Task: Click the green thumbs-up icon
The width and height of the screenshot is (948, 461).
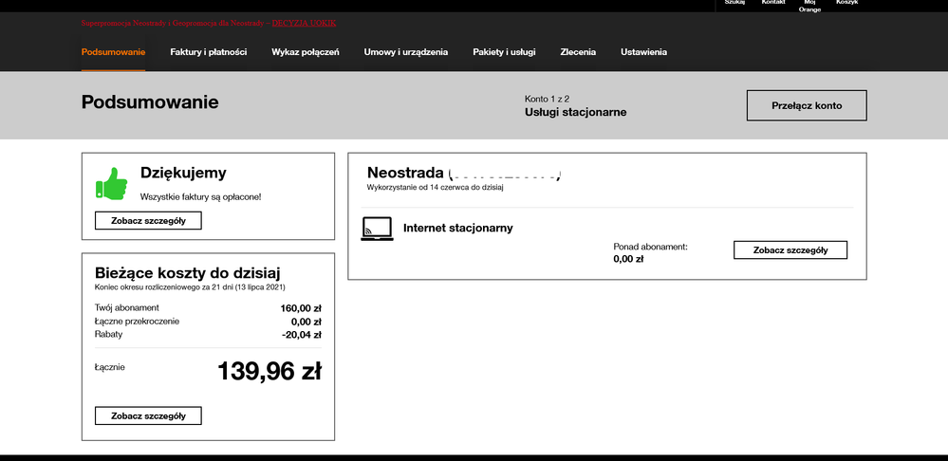Action: [111, 183]
